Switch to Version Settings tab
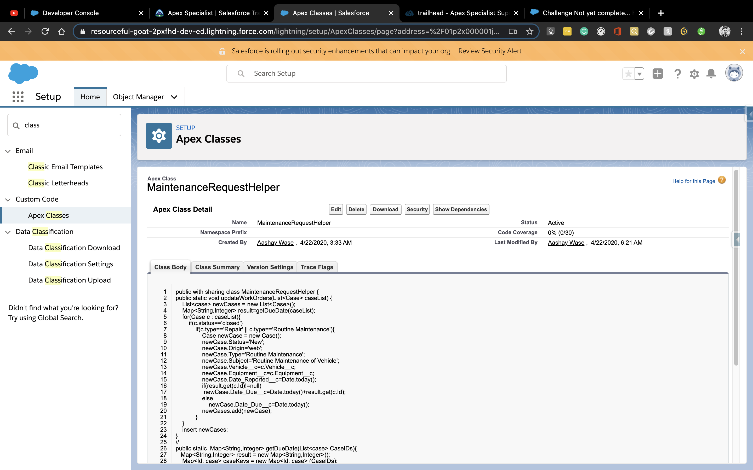753x470 pixels. tap(270, 267)
